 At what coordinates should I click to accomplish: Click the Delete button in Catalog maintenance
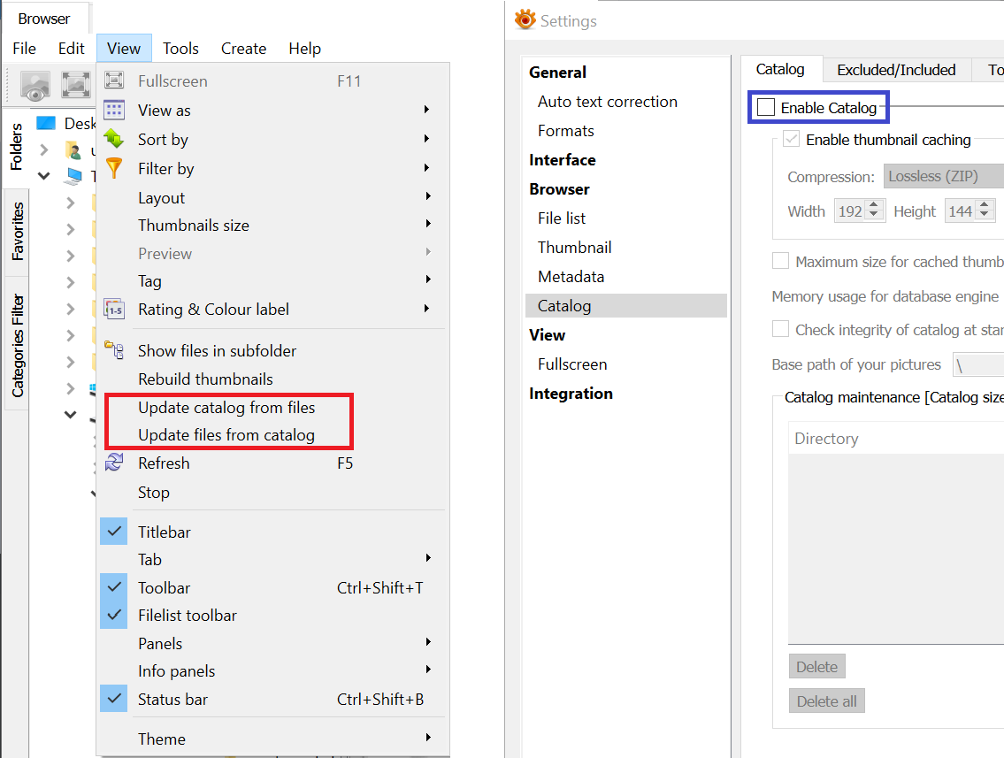(817, 666)
